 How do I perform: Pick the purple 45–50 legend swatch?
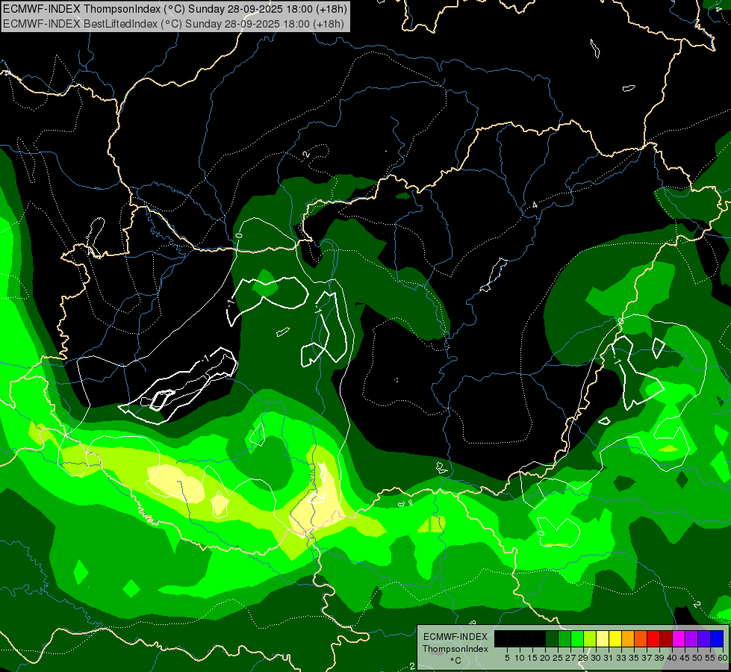(x=691, y=638)
